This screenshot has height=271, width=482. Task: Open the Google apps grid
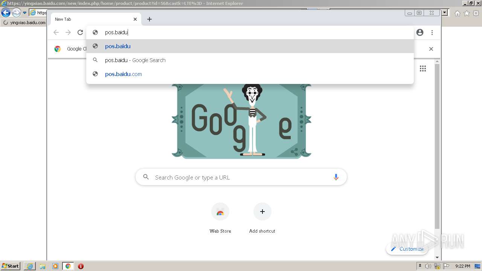(423, 69)
